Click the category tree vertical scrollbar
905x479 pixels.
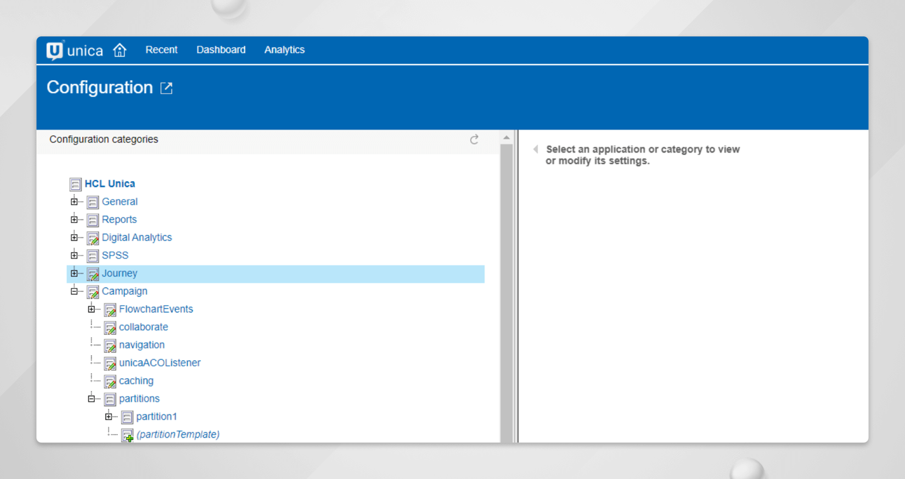pos(506,292)
